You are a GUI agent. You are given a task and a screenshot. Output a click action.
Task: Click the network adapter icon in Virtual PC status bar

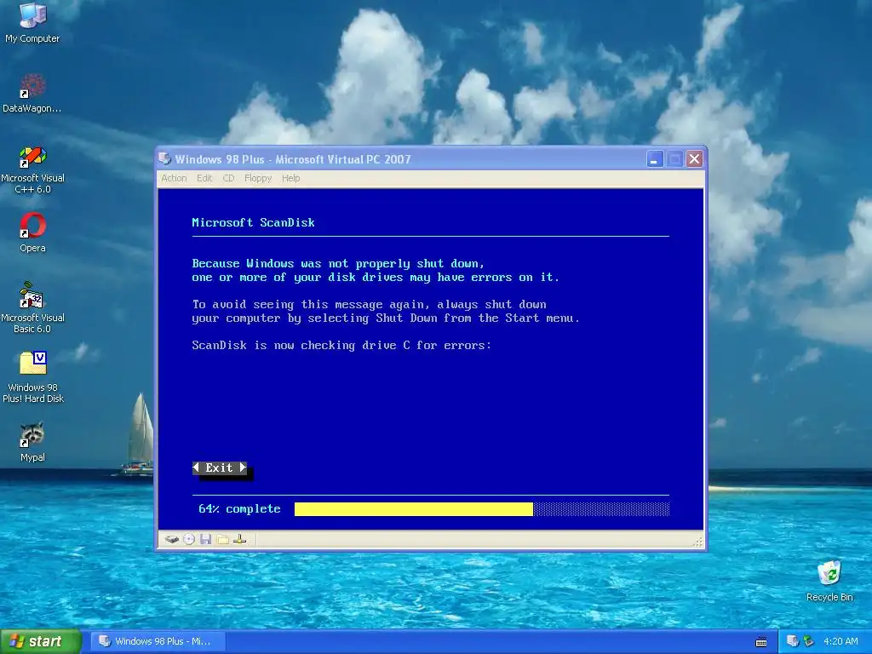point(239,539)
